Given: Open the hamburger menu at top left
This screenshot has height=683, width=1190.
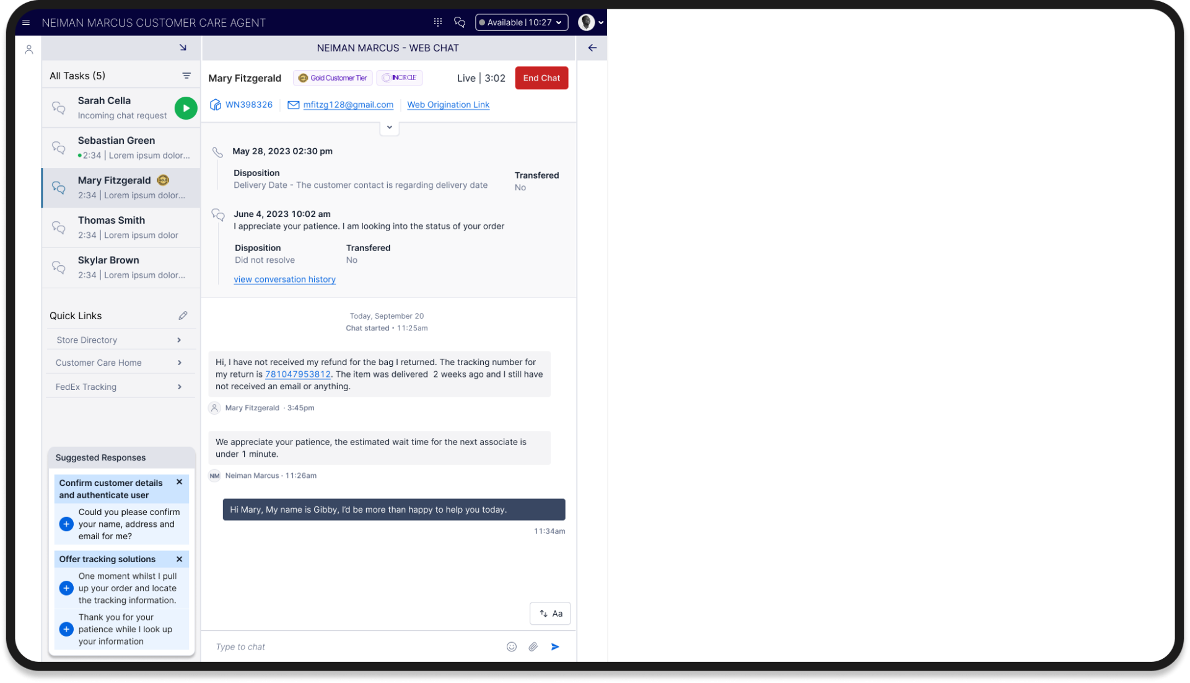Looking at the screenshot, I should [26, 22].
